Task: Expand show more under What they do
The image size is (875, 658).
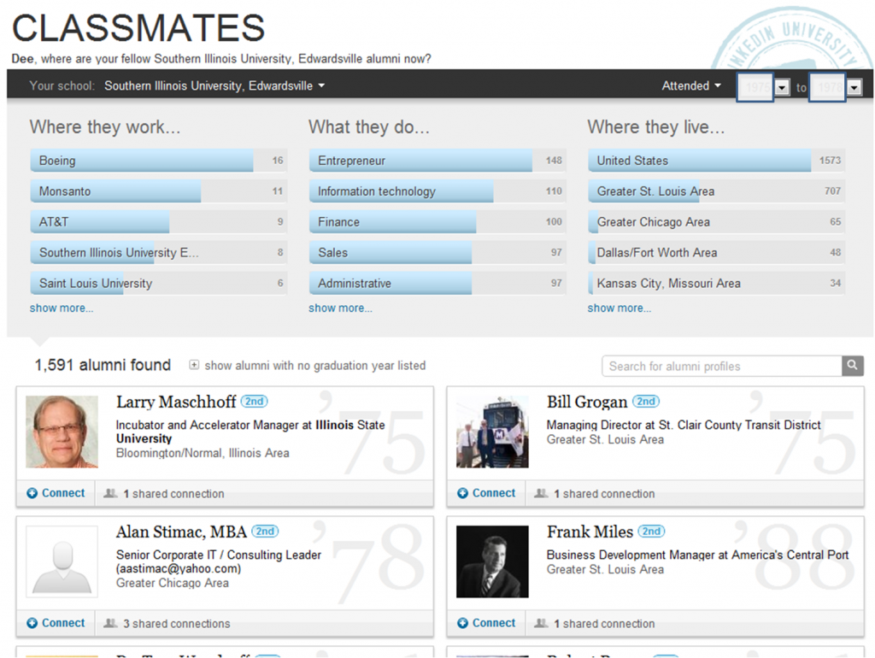Action: pos(340,308)
